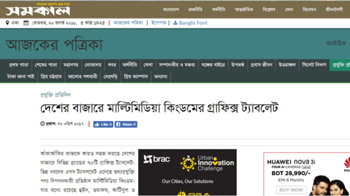Click the প্রযুক্তি প্রতিদিন category label above headline
Image resolution: width=350 pixels, height=196 pixels.
coord(56,95)
